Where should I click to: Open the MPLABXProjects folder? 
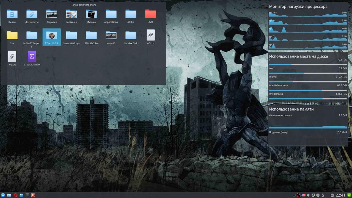point(32,39)
